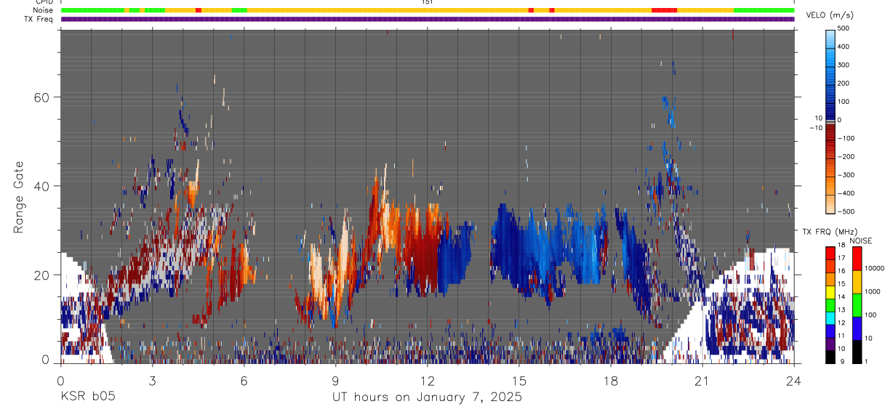Click the '9' tick on UT hours axis

tap(335, 380)
